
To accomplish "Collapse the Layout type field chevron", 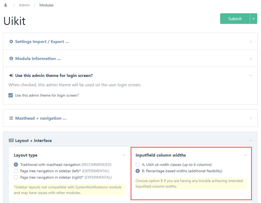I will [x=124, y=155].
